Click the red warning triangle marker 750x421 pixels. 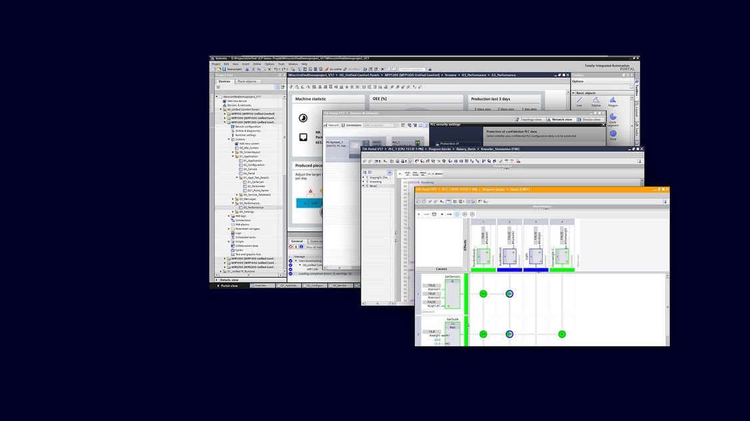click(311, 191)
